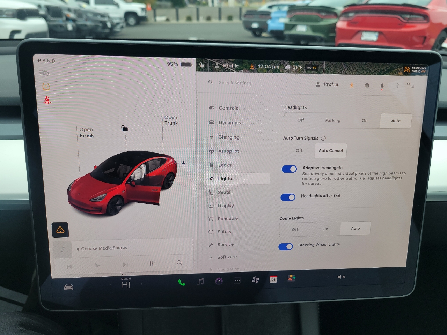Tap the unlock padlock icon above car
Image resolution: width=447 pixels, height=335 pixels.
[x=124, y=128]
